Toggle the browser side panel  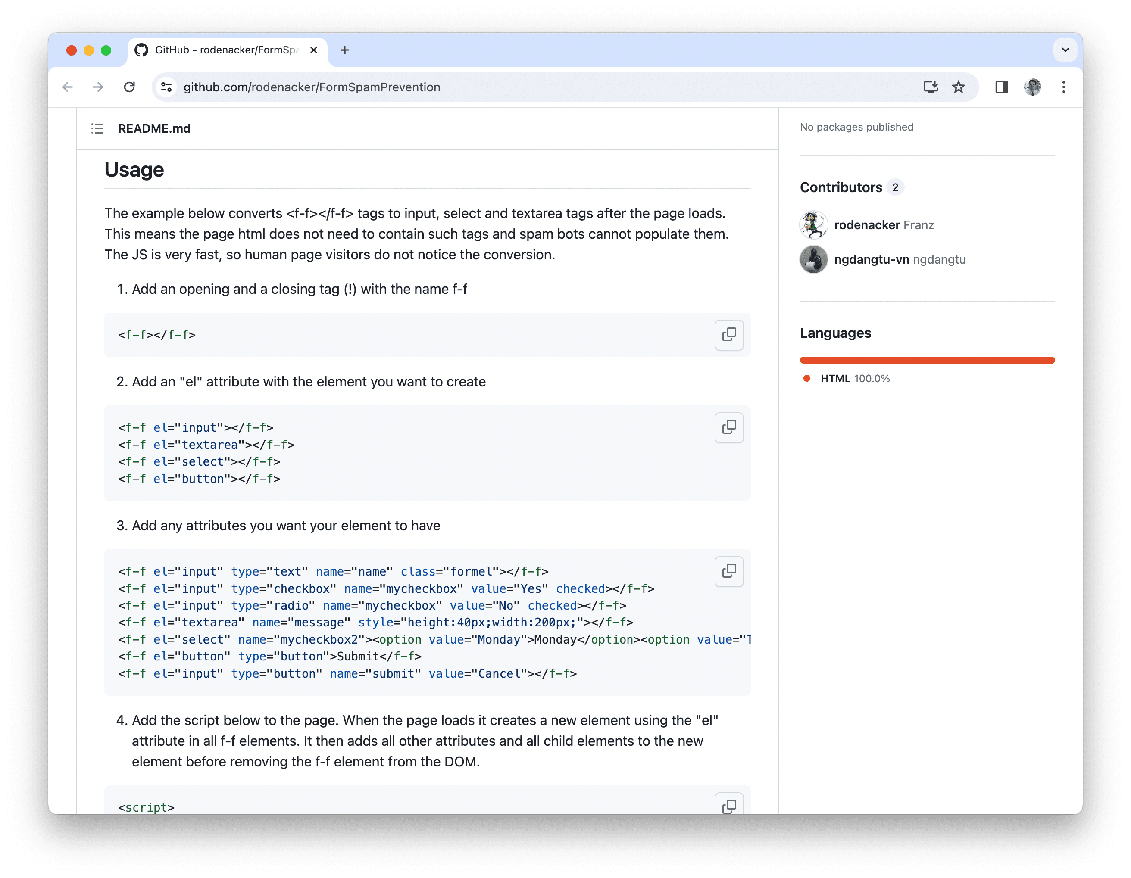(1001, 87)
